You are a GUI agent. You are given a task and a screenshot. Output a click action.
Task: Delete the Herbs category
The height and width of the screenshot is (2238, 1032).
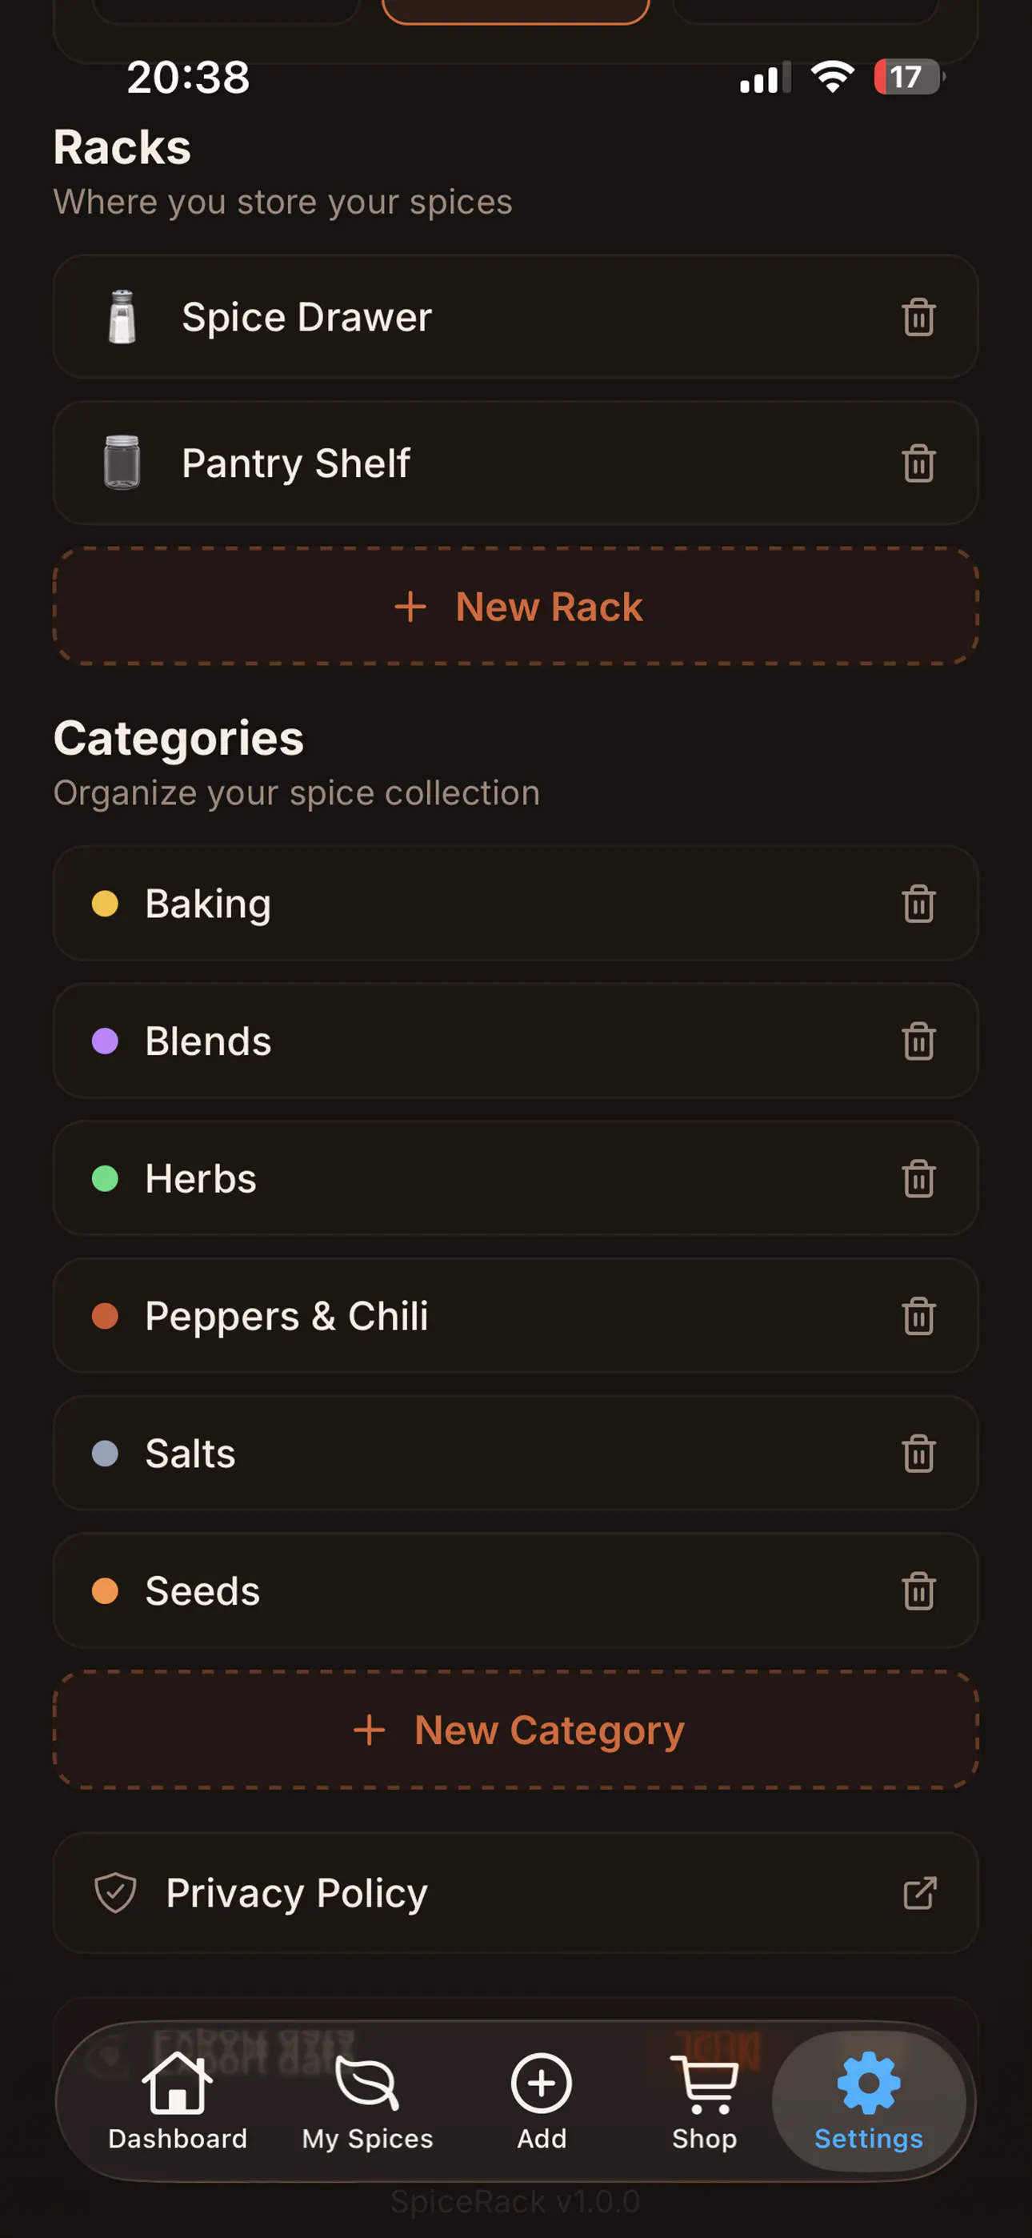coord(918,1178)
